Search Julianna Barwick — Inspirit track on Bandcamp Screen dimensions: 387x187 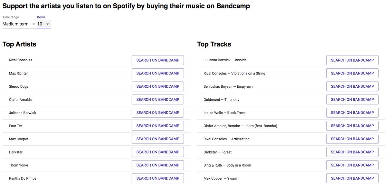pyautogui.click(x=352, y=60)
